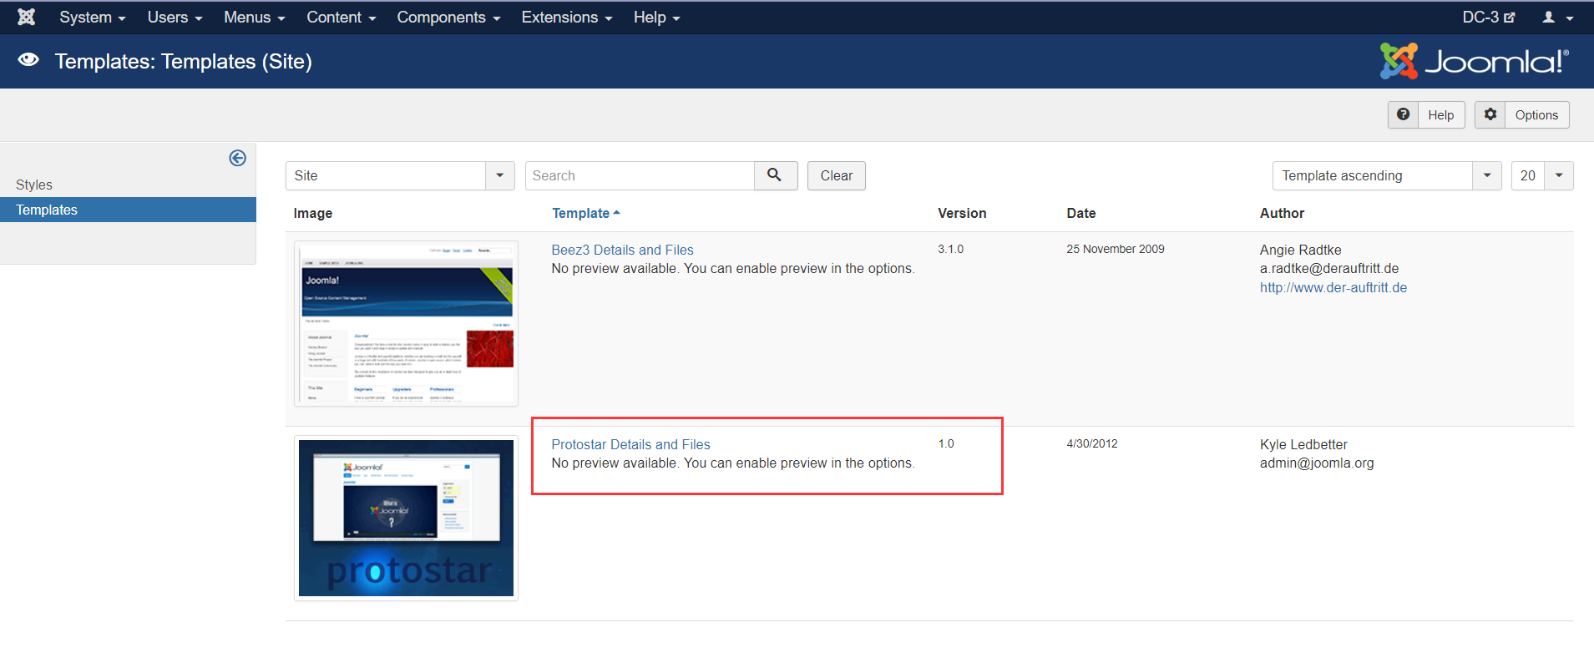Viewport: 1594px width, 658px height.
Task: Click the Options gear button
Action: click(1521, 115)
